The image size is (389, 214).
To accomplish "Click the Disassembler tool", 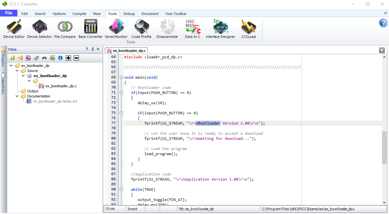I will [167, 29].
